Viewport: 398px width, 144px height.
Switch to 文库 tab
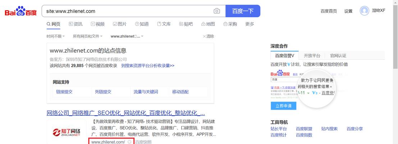pos(164,24)
